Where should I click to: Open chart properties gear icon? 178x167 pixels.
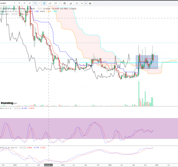coord(65,3)
